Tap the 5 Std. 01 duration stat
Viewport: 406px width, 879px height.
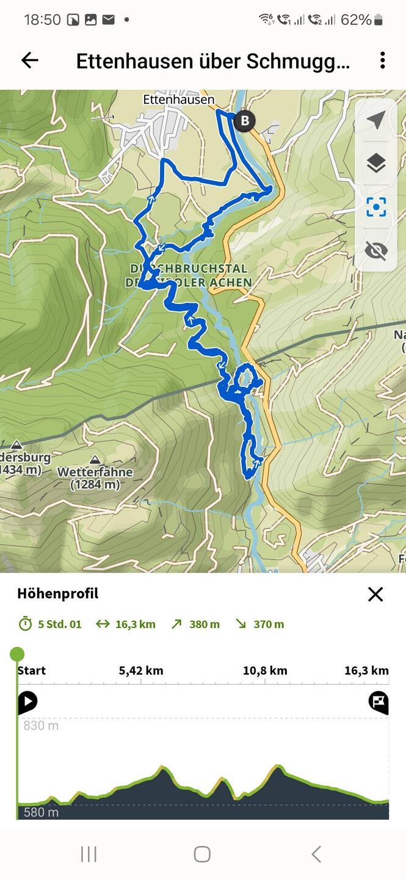(50, 624)
